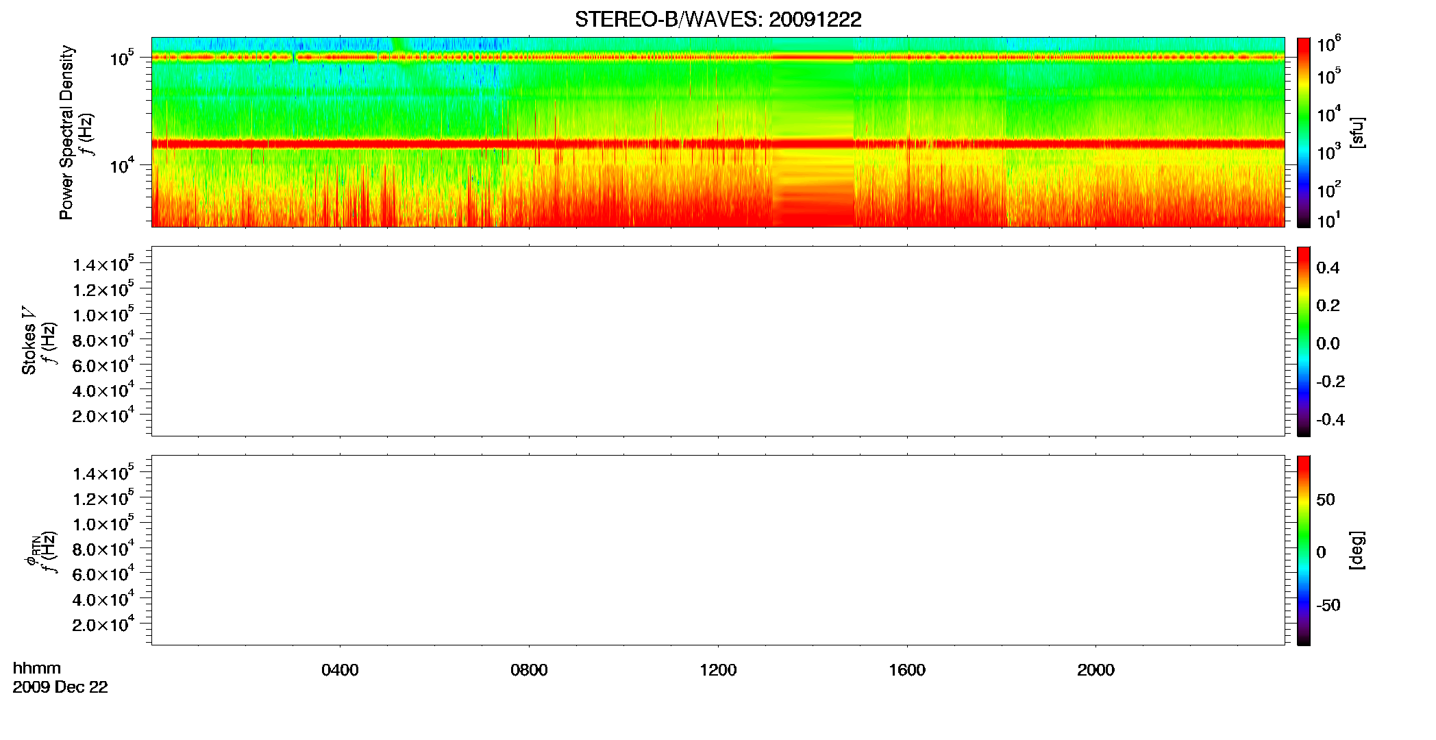Select the Power Spectral Density color bar
This screenshot has height=740, width=1436.
[1304, 132]
